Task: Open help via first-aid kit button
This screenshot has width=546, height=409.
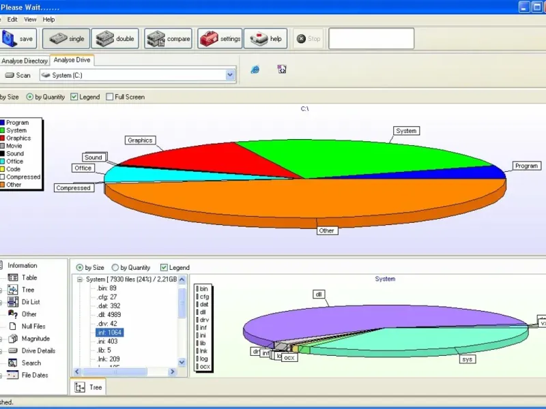Action: (265, 39)
